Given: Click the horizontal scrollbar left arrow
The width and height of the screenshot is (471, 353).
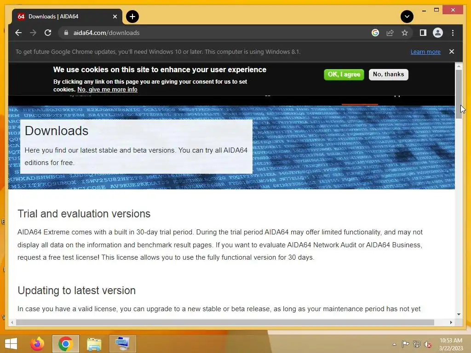Looking at the screenshot, I should (12, 322).
